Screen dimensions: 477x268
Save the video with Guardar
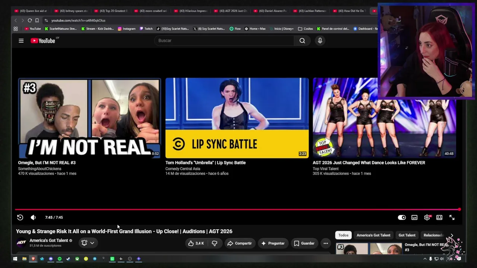(304, 243)
